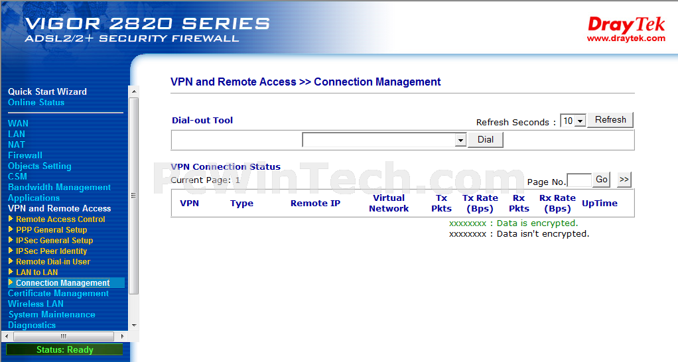Viewport: 678px width, 362px height.
Task: Open Refresh Seconds dropdown
Action: 573,121
